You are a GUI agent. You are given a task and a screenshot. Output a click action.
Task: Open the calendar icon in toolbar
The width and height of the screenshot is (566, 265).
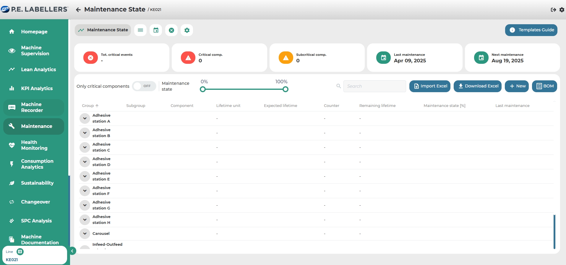coord(156,30)
